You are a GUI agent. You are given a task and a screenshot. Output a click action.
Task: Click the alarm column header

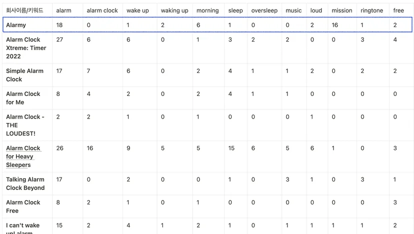(67, 10)
